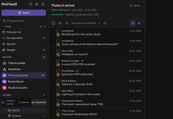Toggle select-all checkbox in toolbar

[54, 23]
